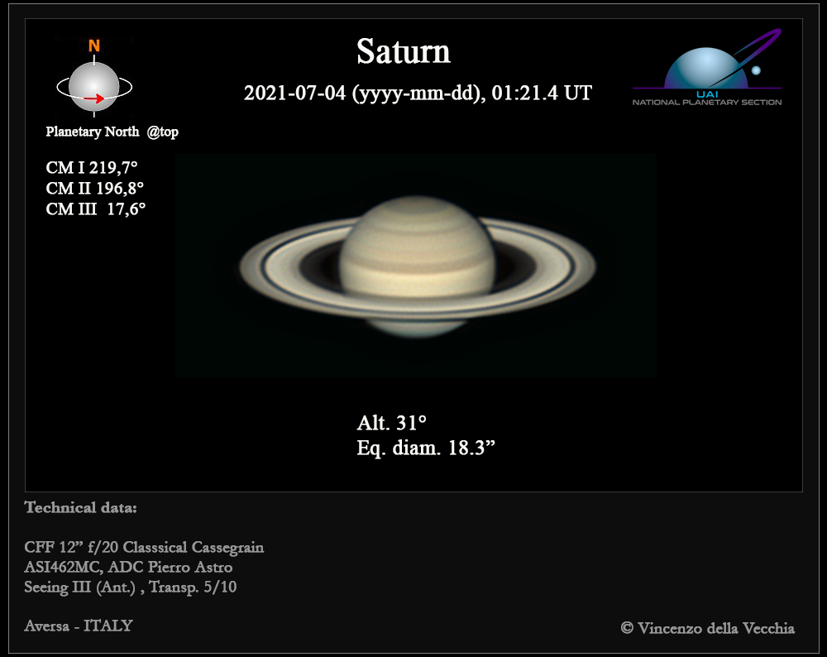Select the 'Eq. diam. 18.3"' text
The image size is (827, 657).
[426, 448]
